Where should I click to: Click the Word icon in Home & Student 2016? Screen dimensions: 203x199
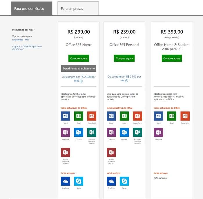(x=159, y=116)
